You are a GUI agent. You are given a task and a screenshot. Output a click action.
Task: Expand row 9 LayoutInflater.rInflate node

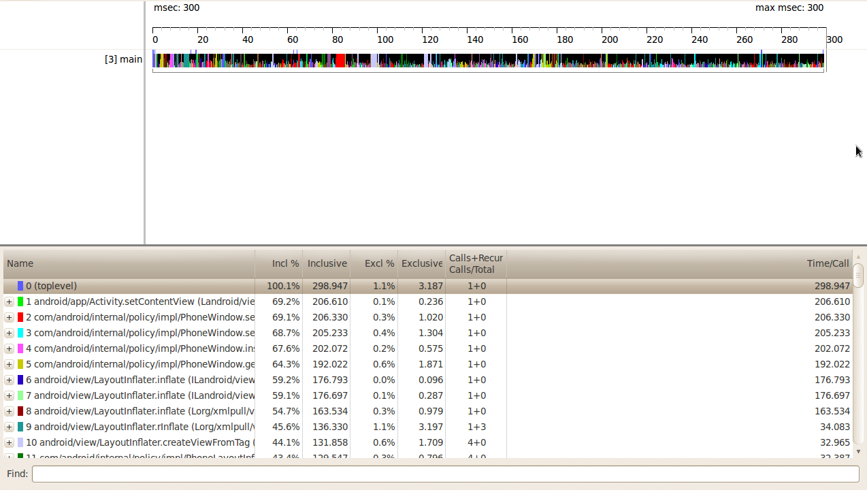pos(9,427)
